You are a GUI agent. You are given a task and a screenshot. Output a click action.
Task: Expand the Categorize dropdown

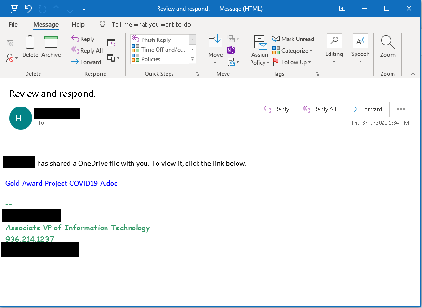point(292,51)
